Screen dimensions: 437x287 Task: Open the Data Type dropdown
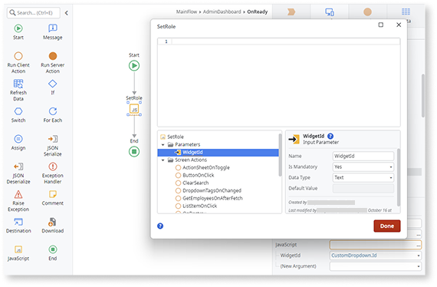tap(363, 178)
